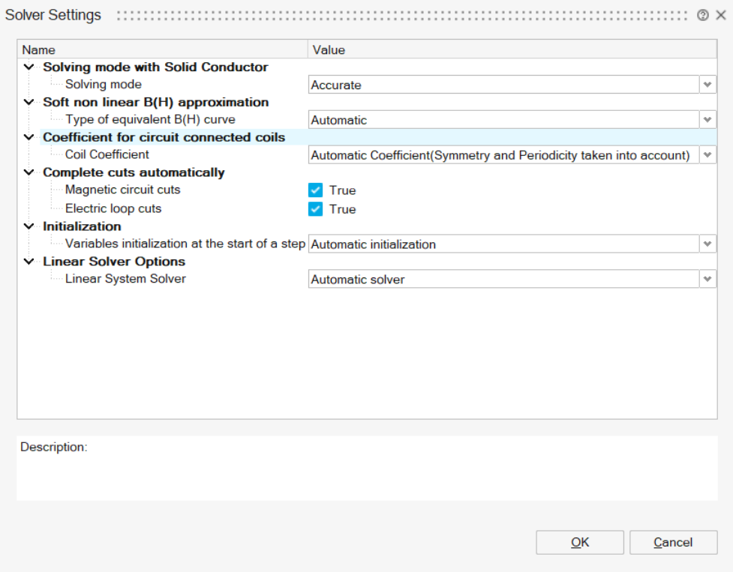This screenshot has height=572, width=733.
Task: Click the help question mark icon
Action: pos(703,15)
